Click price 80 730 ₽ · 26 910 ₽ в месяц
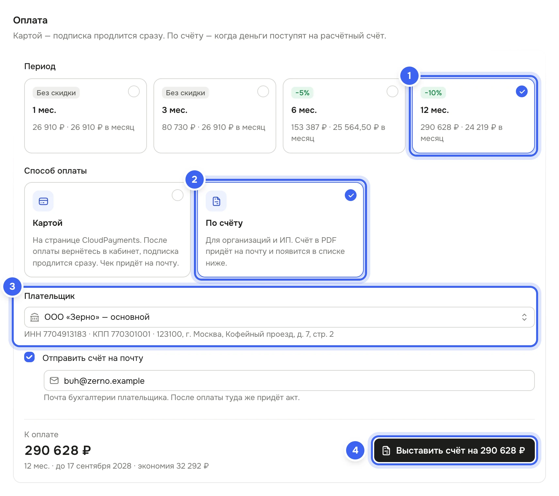This screenshot has width=559, height=496. 214,127
